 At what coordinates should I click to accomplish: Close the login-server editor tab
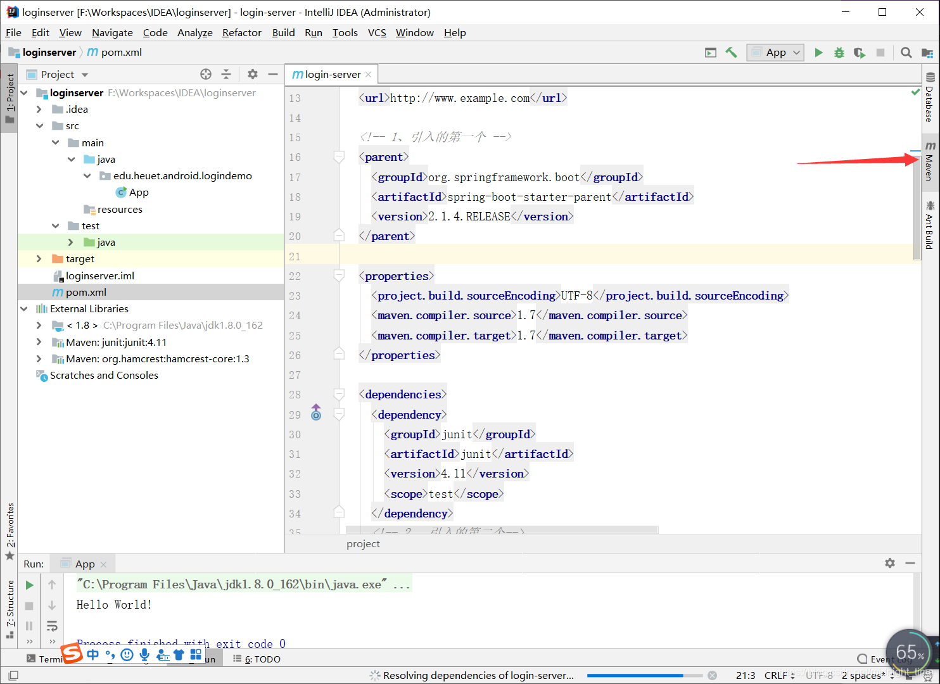368,75
